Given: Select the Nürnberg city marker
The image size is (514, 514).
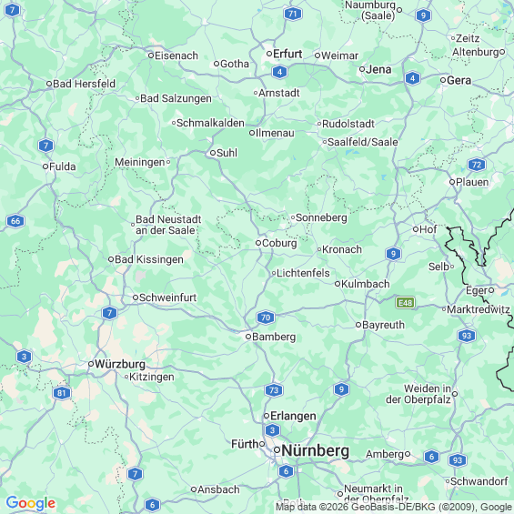Looking at the screenshot, I should coord(277,450).
